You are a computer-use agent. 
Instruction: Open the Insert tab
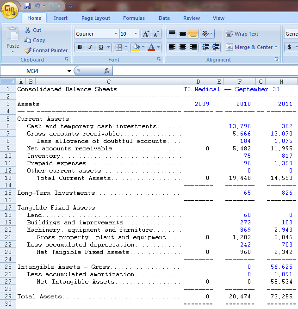(61, 18)
